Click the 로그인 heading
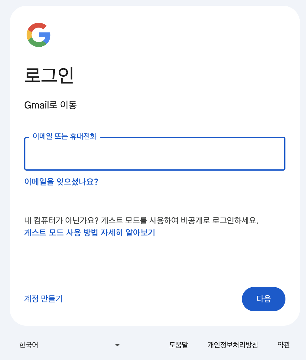 click(x=49, y=75)
